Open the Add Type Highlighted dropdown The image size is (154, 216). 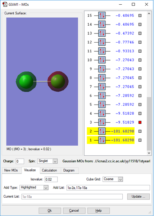pyautogui.click(x=34, y=188)
